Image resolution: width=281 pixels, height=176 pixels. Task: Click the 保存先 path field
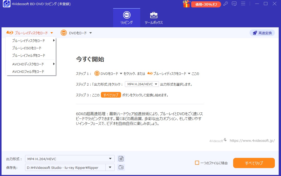(66, 168)
